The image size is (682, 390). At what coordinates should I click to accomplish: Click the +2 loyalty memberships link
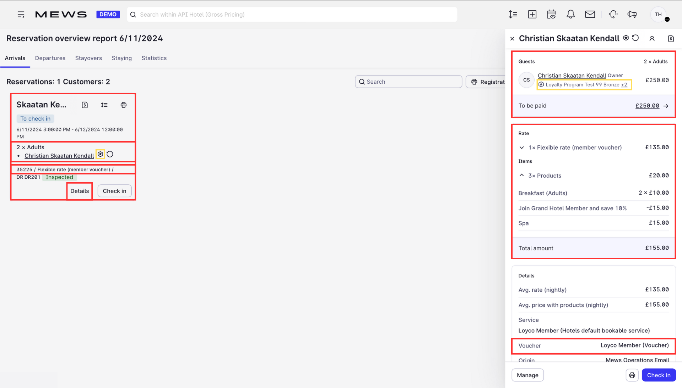point(624,85)
